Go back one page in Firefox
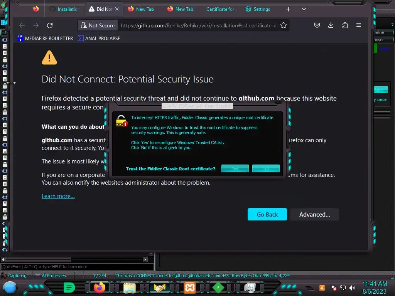This screenshot has height=296, width=395. [22, 25]
